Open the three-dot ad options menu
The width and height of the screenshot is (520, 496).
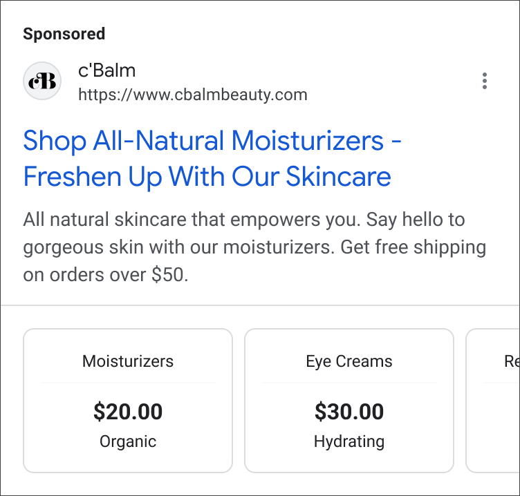point(485,81)
